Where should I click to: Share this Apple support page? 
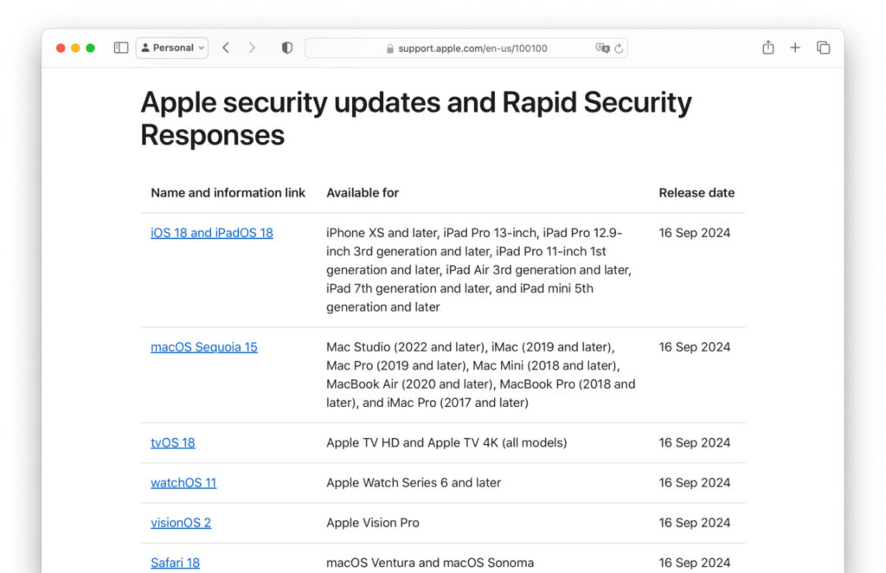pyautogui.click(x=767, y=48)
